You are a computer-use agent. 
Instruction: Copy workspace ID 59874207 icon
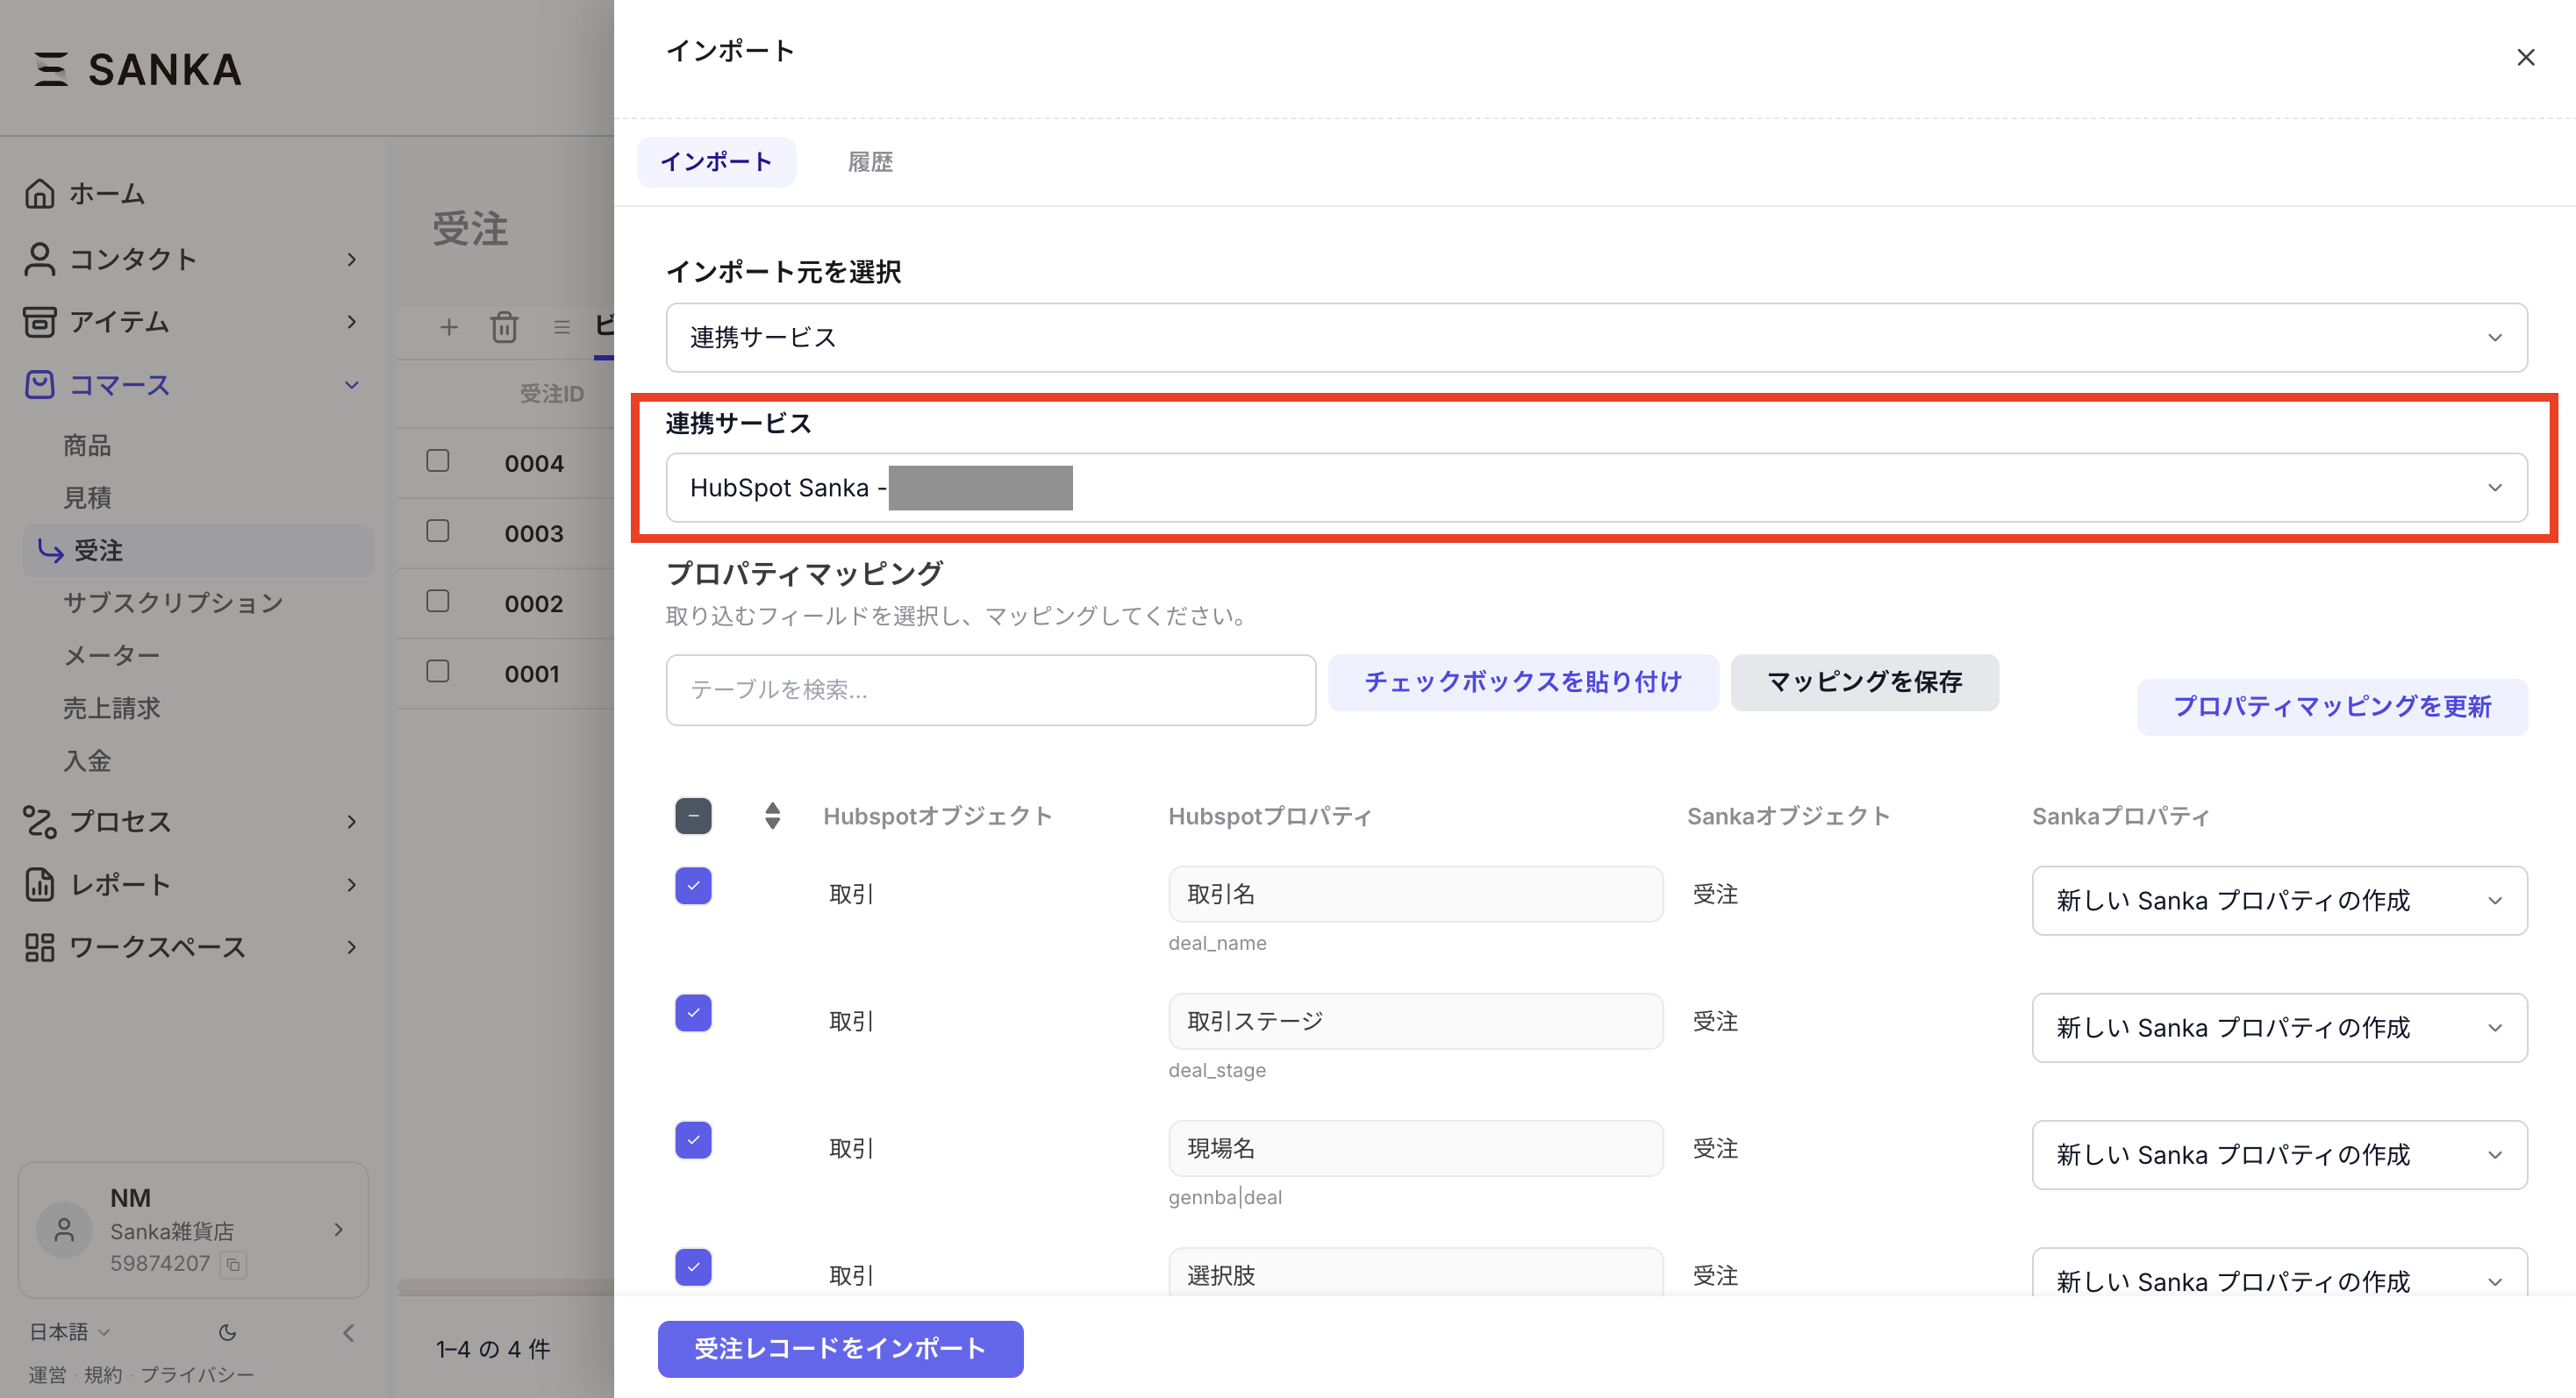click(233, 1264)
